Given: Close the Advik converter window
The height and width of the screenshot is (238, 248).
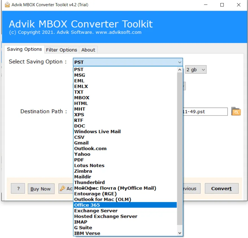Looking at the screenshot, I should (239, 5).
